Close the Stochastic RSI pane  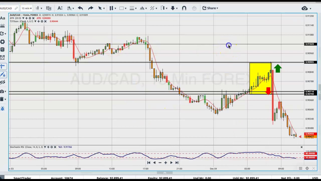pos(302,147)
